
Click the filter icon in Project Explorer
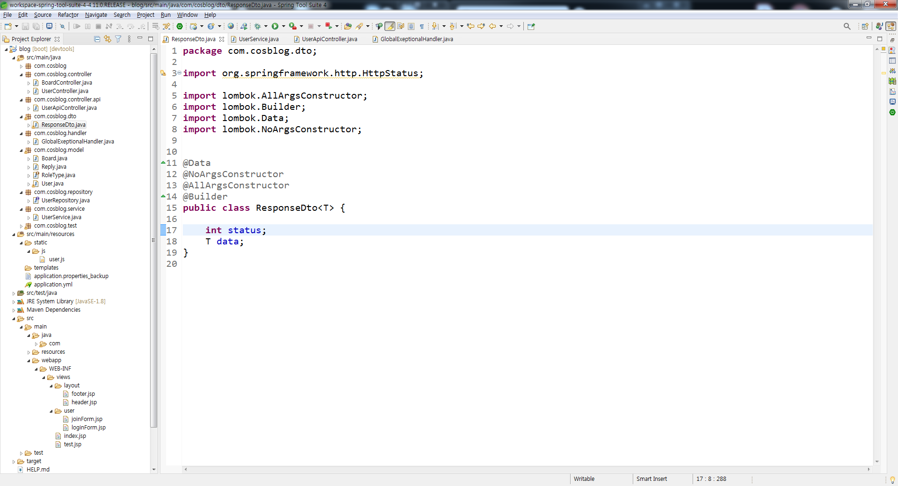pos(118,39)
